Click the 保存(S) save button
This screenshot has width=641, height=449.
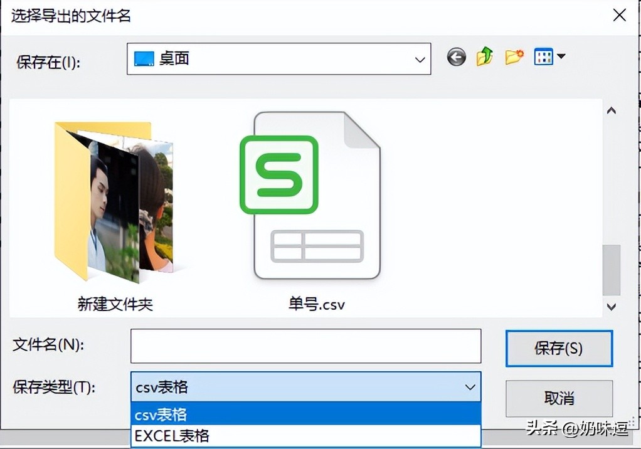point(558,349)
